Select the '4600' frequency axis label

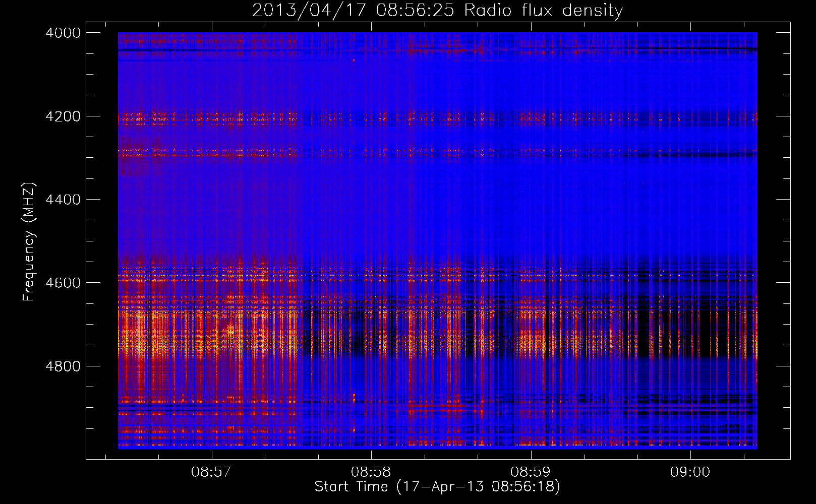point(63,283)
